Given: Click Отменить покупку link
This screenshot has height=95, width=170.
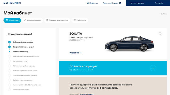Looking at the screenshot, I should tap(87, 94).
